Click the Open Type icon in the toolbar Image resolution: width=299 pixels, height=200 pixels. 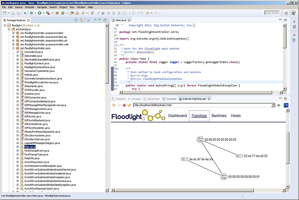pos(72,13)
